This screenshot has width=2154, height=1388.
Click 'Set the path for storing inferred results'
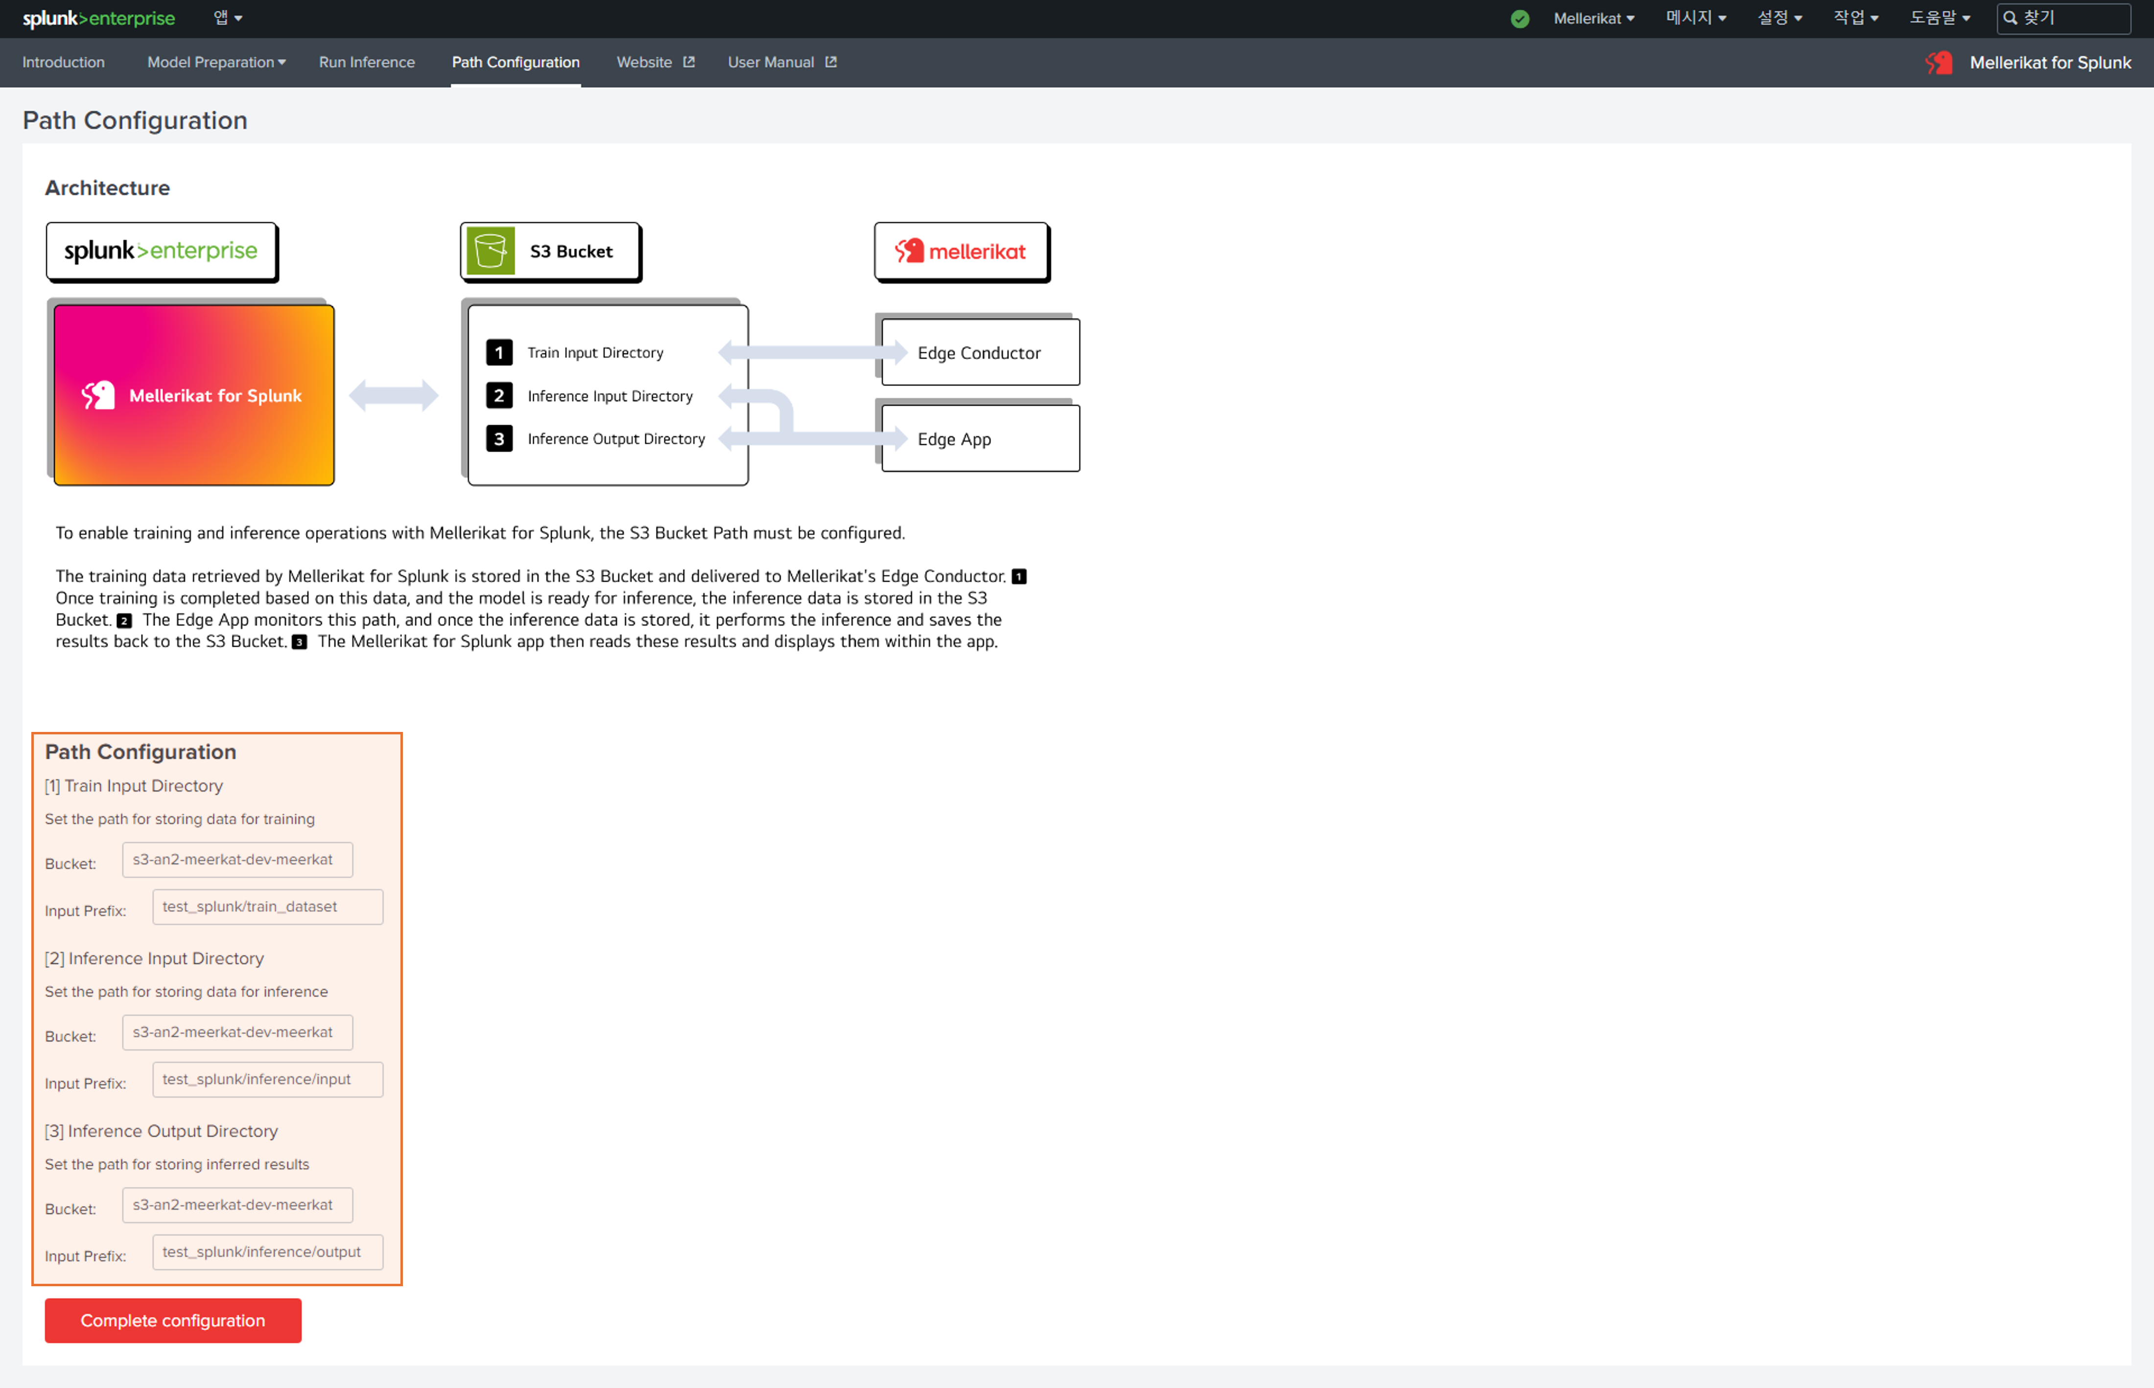pos(177,1164)
